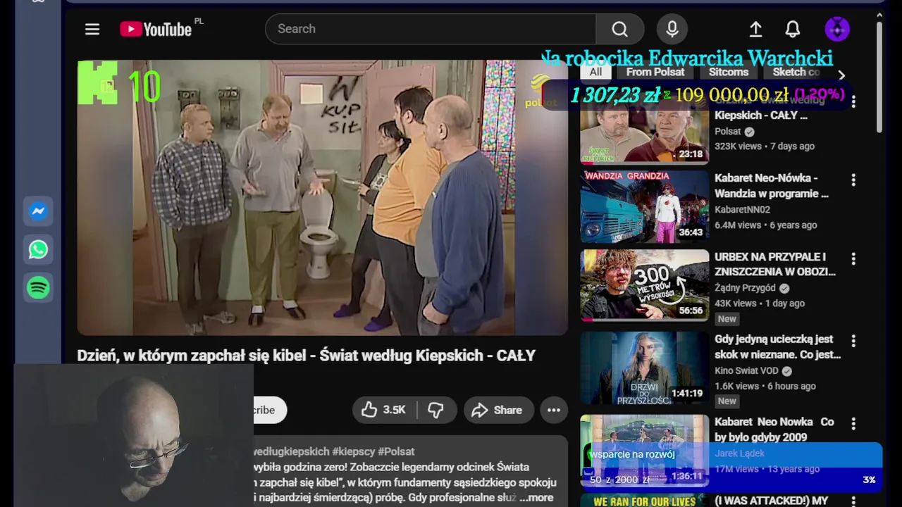Open Gdy jedyną ucieczką jest skok title
The image size is (902, 507).
point(777,347)
